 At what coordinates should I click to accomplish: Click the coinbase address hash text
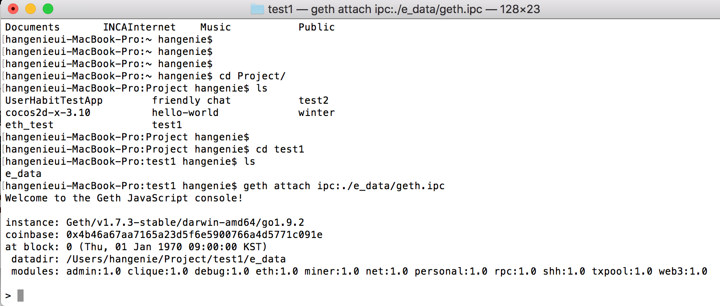[194, 235]
